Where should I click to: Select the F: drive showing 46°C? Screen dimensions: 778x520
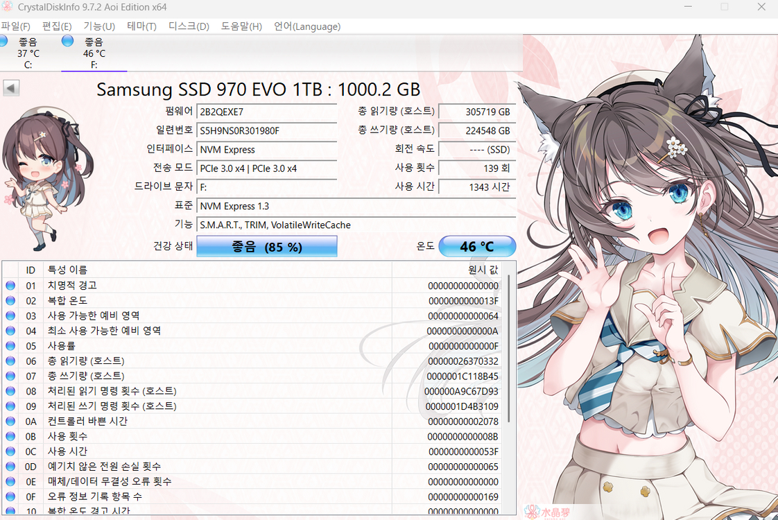(94, 52)
